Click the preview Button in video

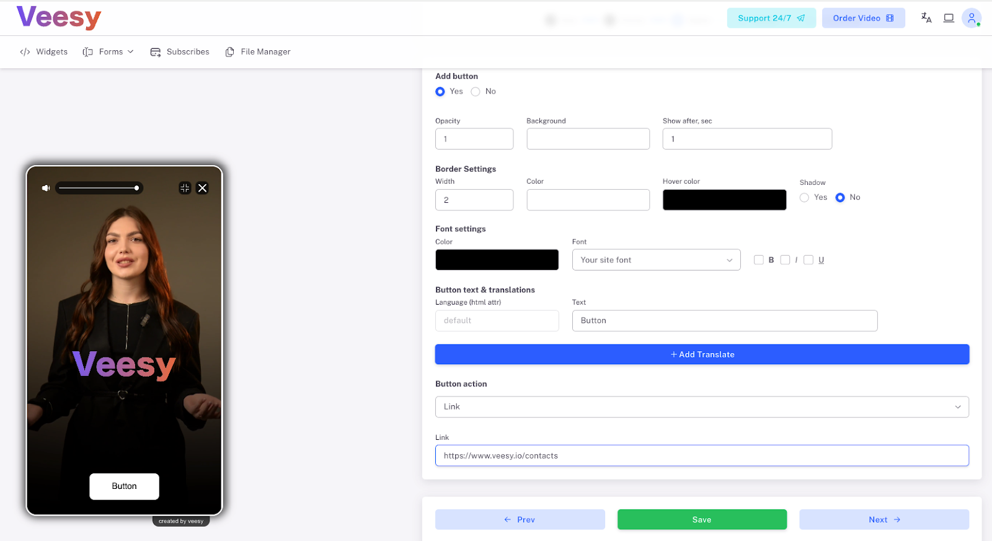point(124,486)
